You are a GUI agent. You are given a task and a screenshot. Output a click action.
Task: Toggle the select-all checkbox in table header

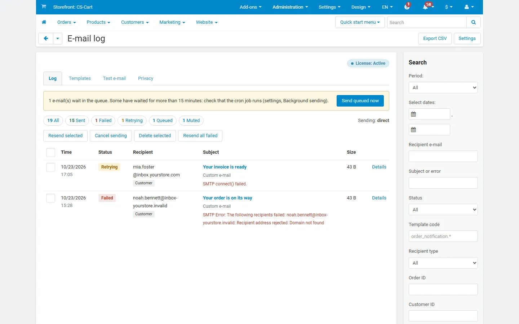(x=51, y=152)
